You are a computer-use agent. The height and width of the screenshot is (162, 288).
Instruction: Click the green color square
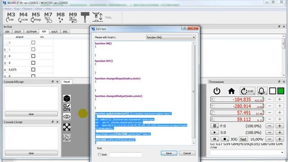pyautogui.click(x=281, y=91)
